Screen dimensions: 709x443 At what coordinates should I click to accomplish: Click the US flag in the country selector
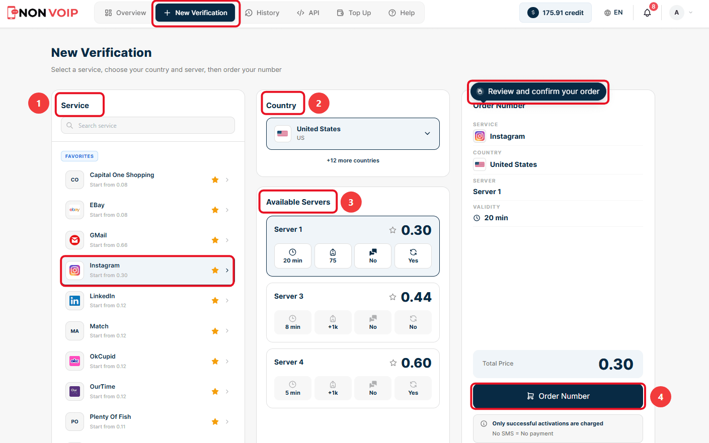point(283,133)
